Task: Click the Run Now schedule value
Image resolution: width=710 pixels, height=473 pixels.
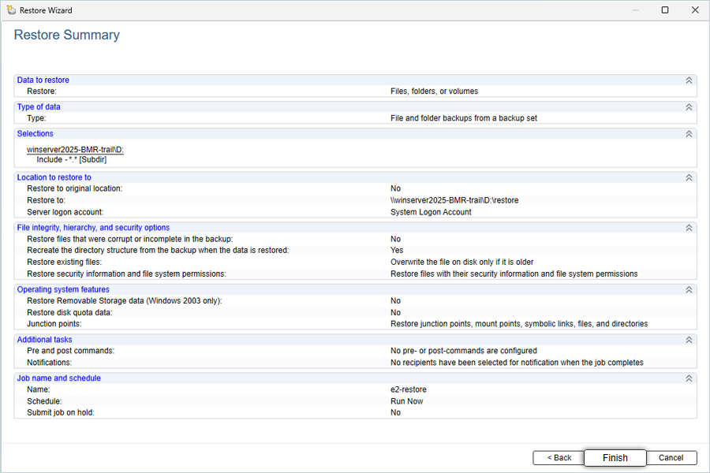Action: 406,401
